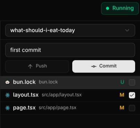Click the up arrow icon in Push
Image resolution: width=140 pixels, height=128 pixels.
coord(30,66)
